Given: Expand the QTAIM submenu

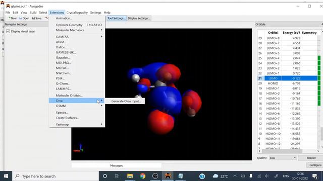Looking at the screenshot, I should pos(77,106).
